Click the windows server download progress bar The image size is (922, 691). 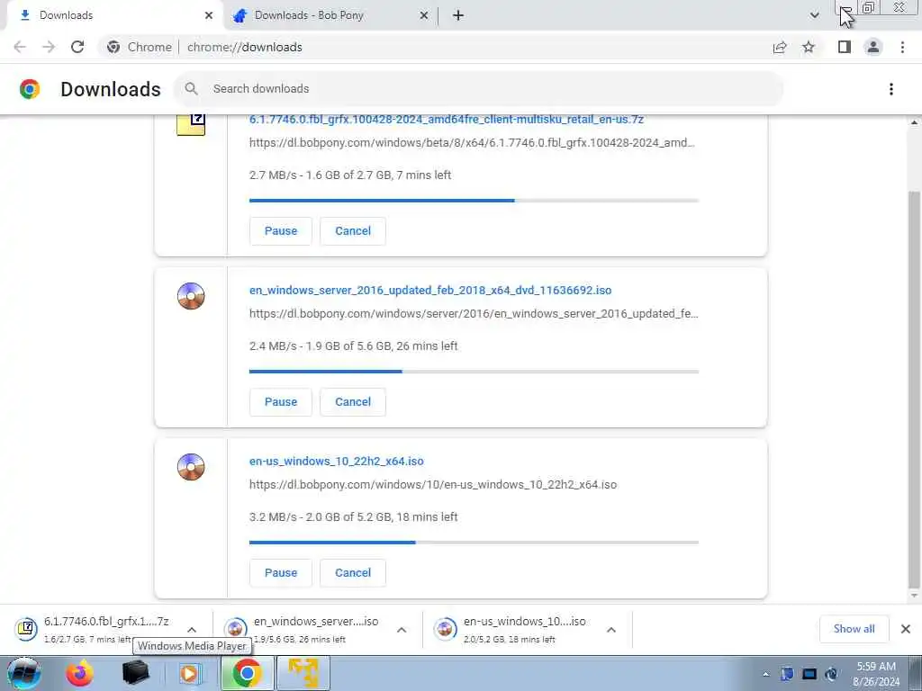pos(474,372)
